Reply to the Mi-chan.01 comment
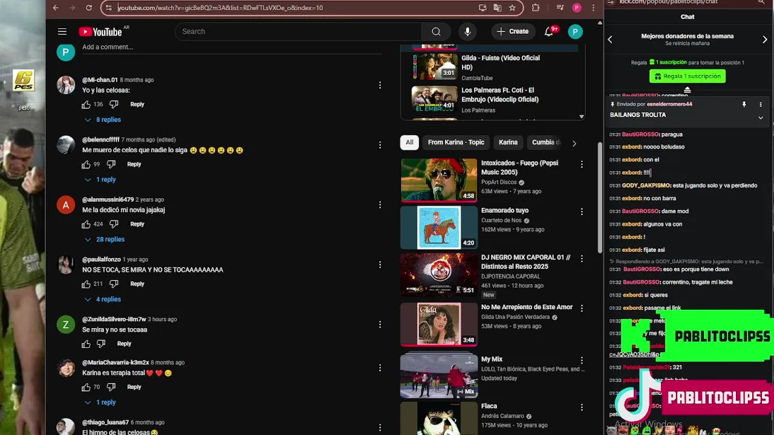The width and height of the screenshot is (774, 435). pos(137,105)
